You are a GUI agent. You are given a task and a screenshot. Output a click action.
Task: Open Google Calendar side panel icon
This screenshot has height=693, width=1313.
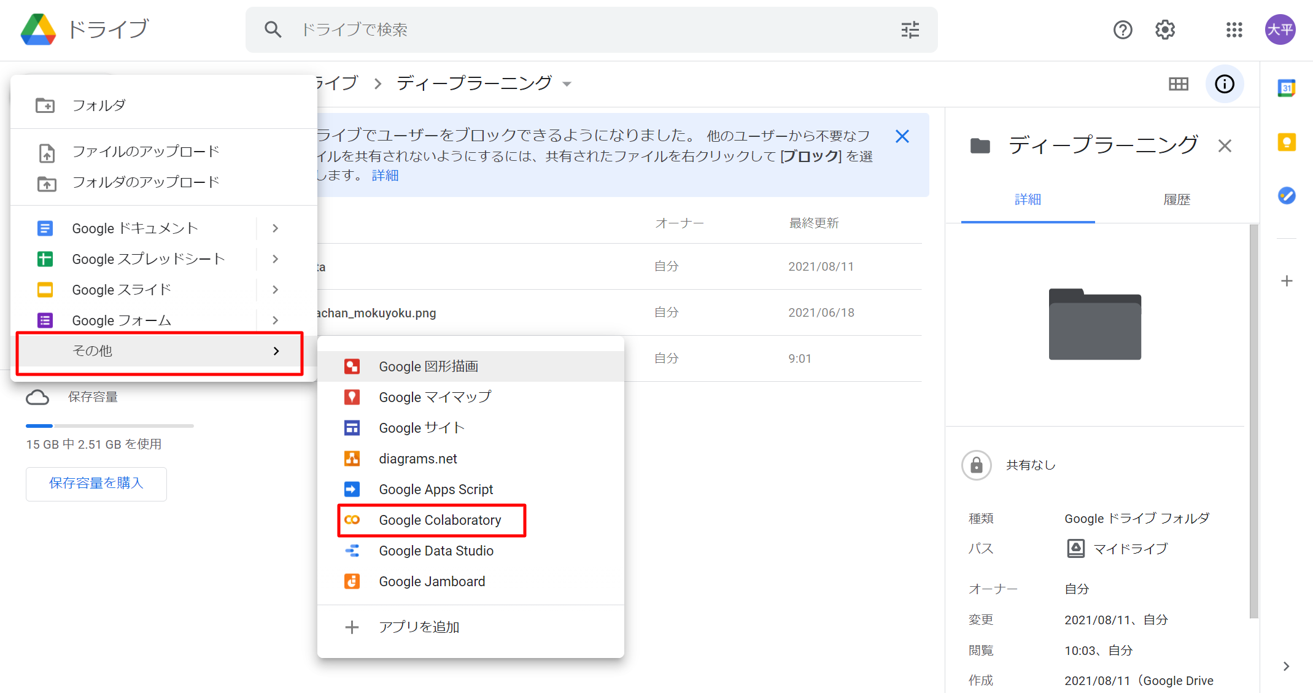1287,88
